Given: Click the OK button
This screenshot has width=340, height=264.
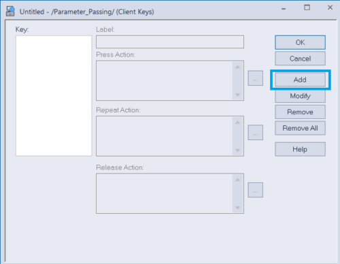Looking at the screenshot, I should coord(300,42).
